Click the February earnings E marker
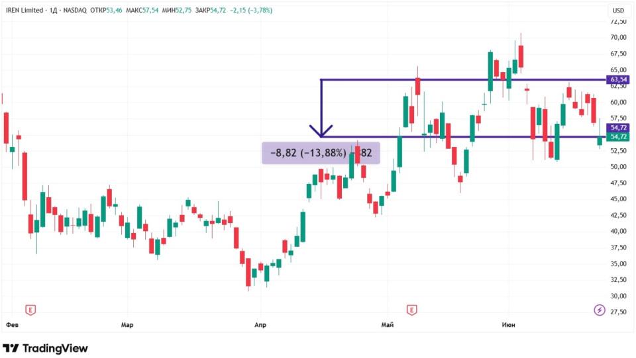The width and height of the screenshot is (636, 358). tap(30, 310)
